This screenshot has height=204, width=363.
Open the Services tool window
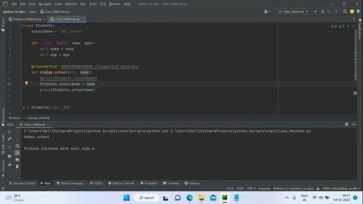(192, 183)
